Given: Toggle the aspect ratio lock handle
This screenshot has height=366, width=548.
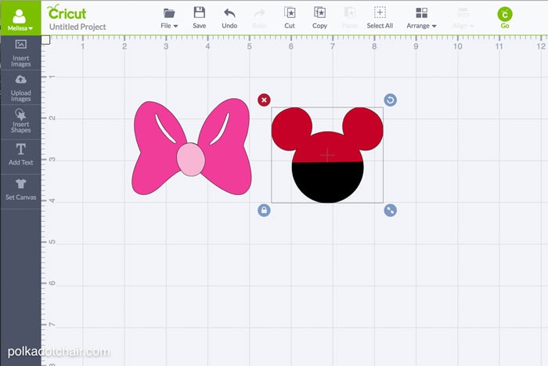Looking at the screenshot, I should 264,210.
